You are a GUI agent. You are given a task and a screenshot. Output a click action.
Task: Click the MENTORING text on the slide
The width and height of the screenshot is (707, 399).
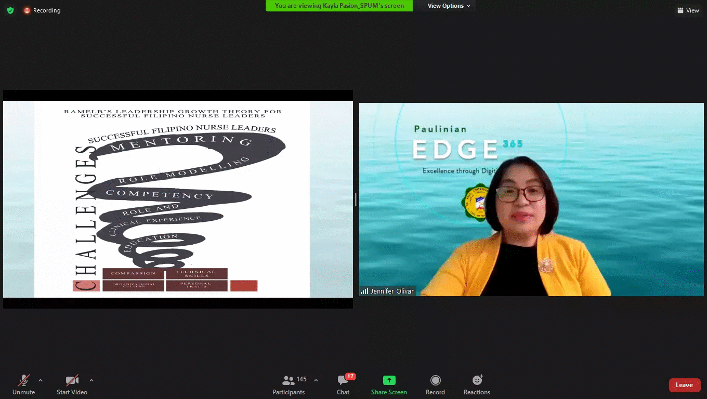tap(181, 142)
